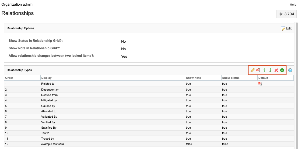
Task: Click the Default column header
Action: coord(275,78)
